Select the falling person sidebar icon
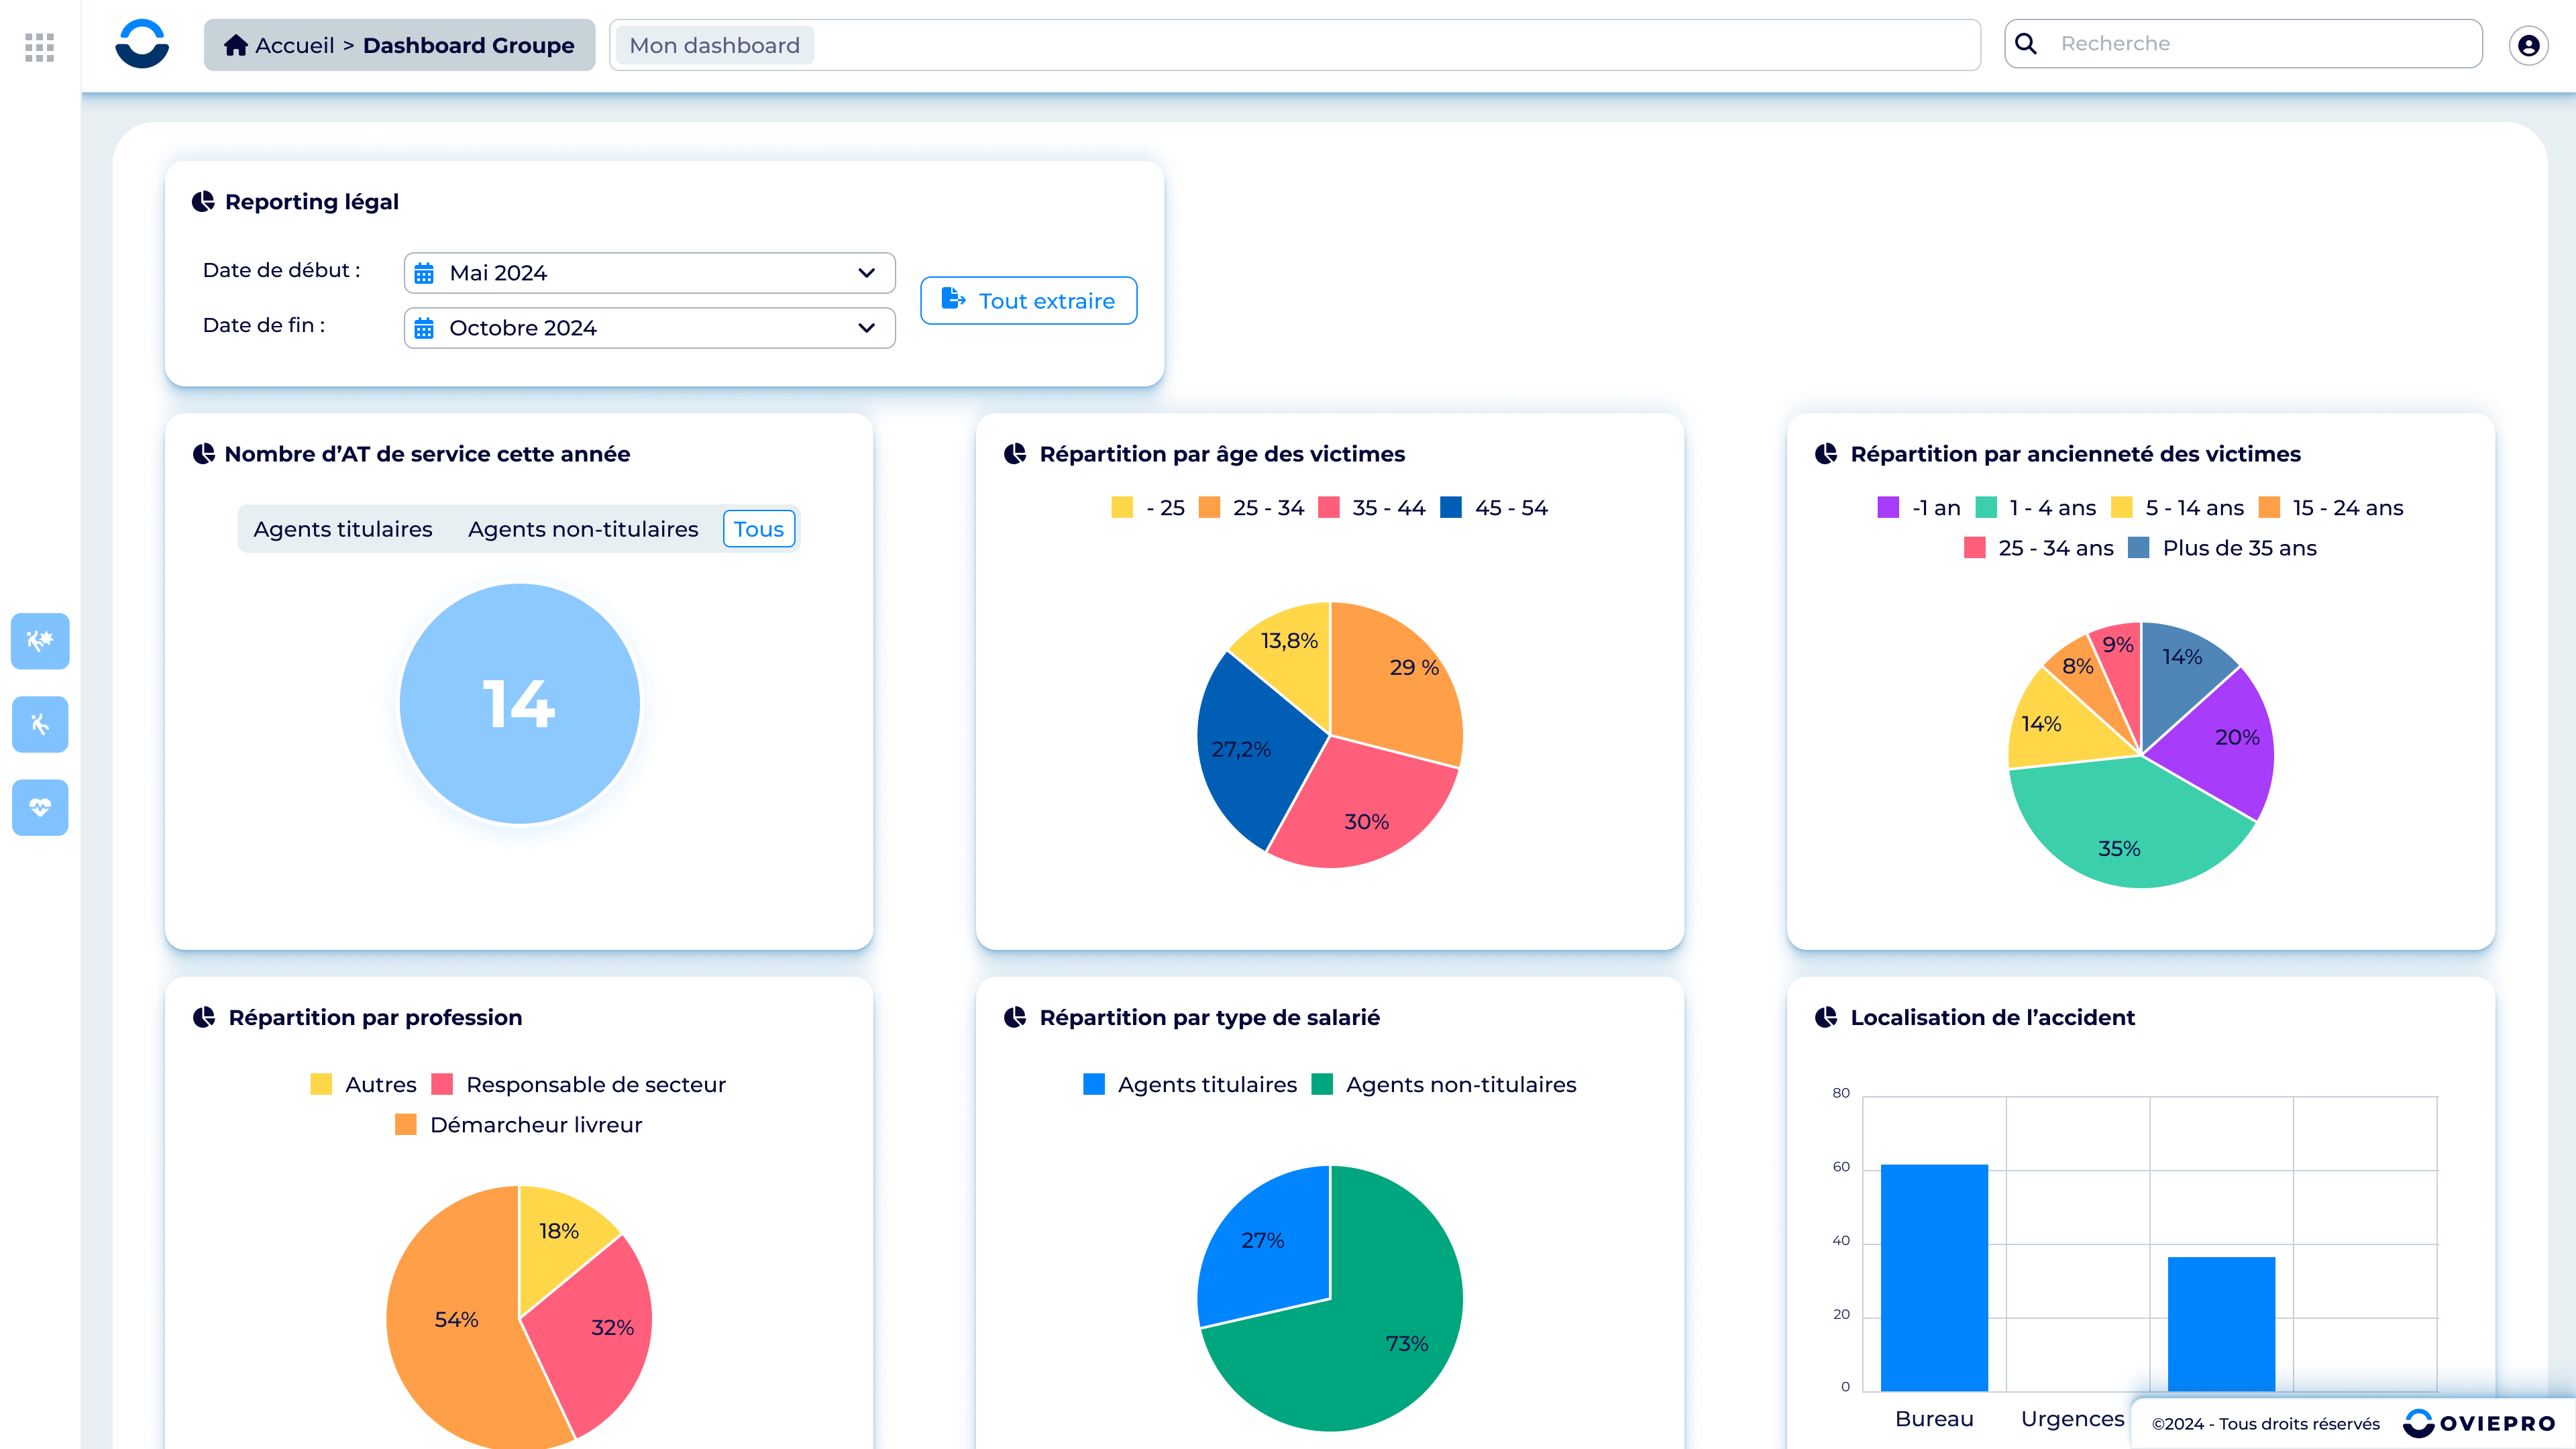This screenshot has width=2576, height=1449. tap(40, 724)
